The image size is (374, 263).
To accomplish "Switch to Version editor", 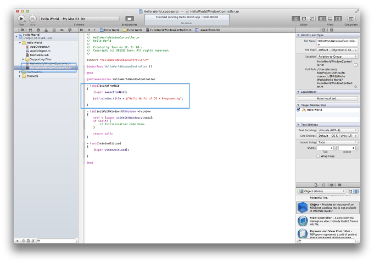I will pos(312,19).
